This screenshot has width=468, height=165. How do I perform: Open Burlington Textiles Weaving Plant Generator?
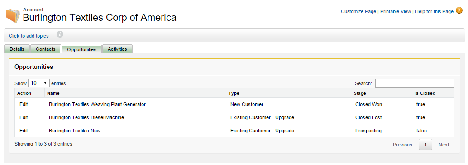click(x=97, y=104)
